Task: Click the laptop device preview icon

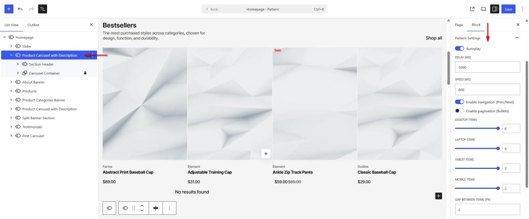Action: [x=483, y=9]
